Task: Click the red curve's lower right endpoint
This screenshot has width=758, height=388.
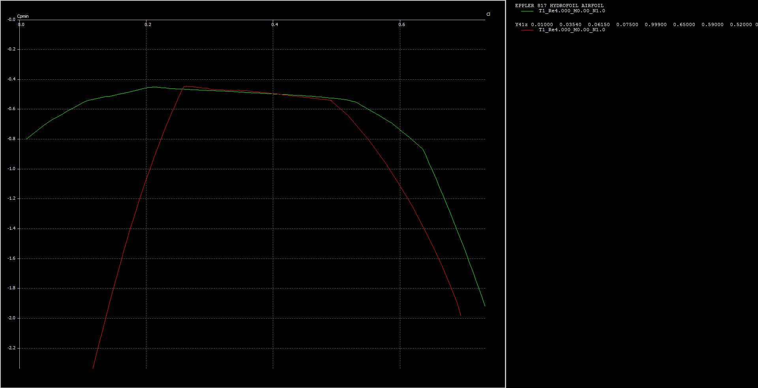Action: pyautogui.click(x=461, y=316)
